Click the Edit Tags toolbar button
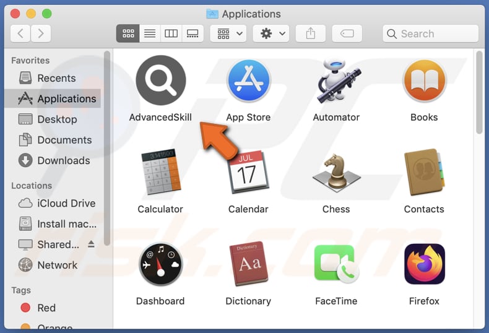The width and height of the screenshot is (489, 333). [347, 33]
